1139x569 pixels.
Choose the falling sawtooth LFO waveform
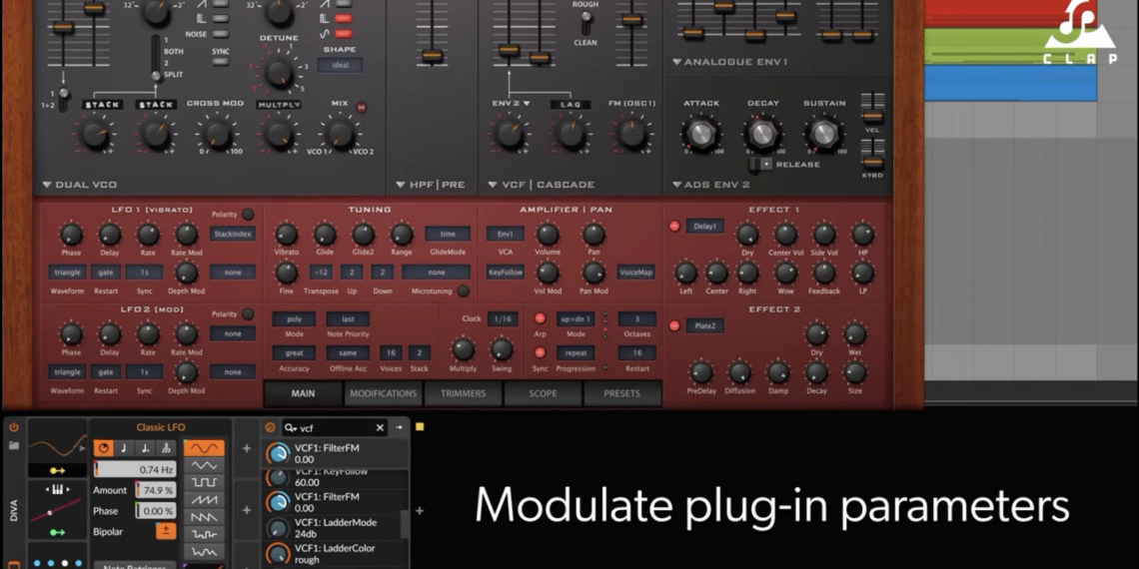coord(204,517)
